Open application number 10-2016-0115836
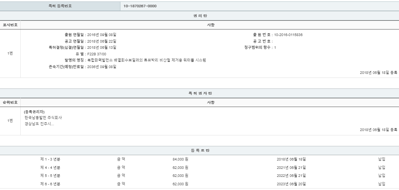399x190 pixels. point(288,35)
